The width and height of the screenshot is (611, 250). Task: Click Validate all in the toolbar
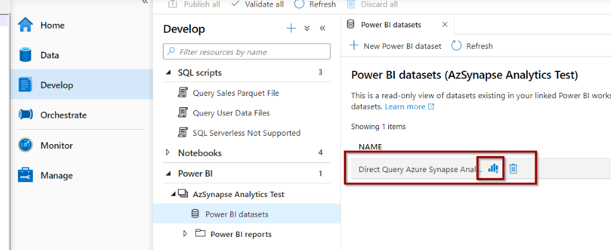point(258,4)
